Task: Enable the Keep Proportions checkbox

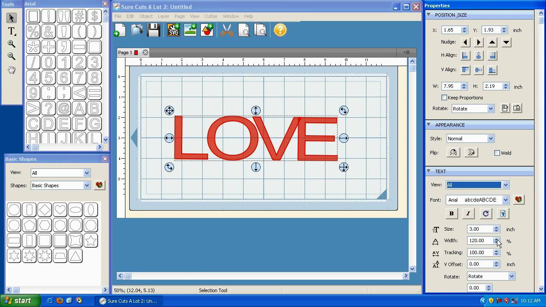Action: (x=444, y=98)
